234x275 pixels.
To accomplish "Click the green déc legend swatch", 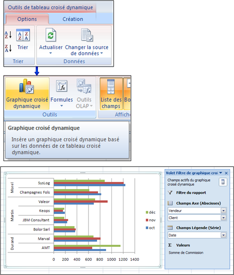I will [147, 213].
